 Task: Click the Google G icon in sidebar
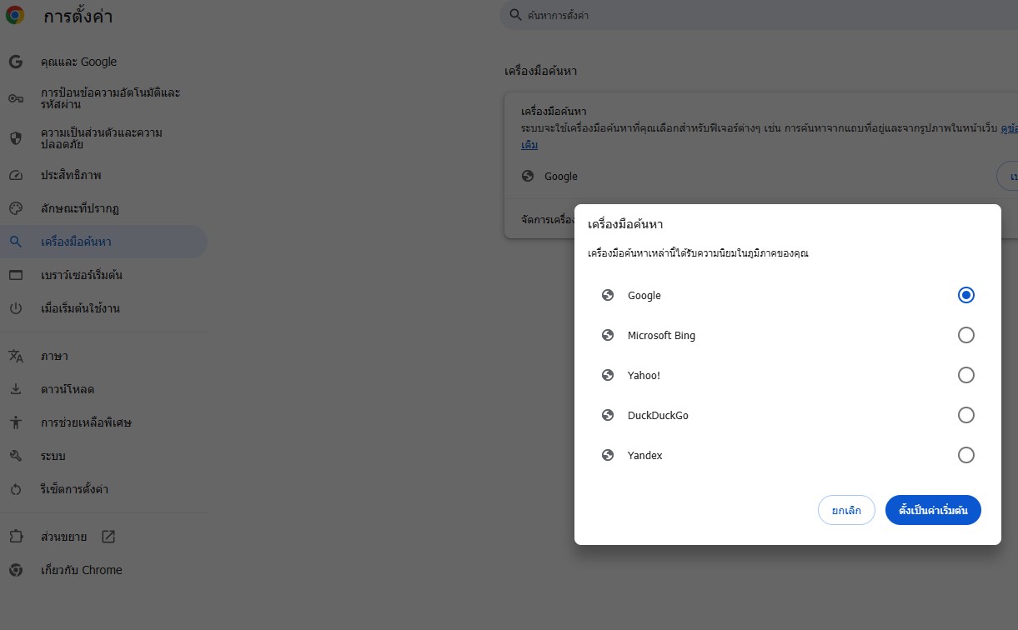[x=15, y=62]
